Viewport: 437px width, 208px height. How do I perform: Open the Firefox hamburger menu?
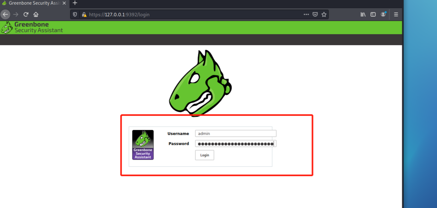(396, 14)
